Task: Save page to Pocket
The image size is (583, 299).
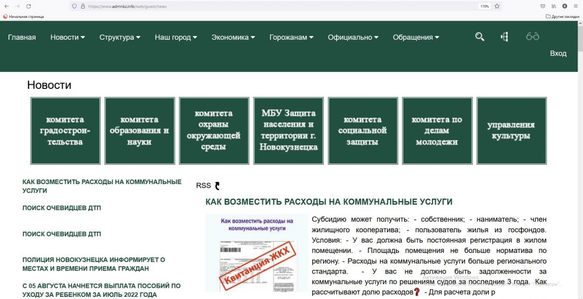Action: tap(543, 6)
